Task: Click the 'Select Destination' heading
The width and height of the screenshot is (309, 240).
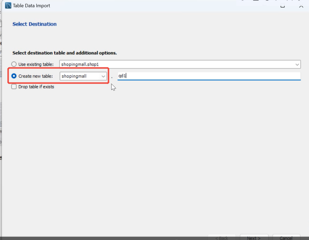Action: tap(35, 24)
